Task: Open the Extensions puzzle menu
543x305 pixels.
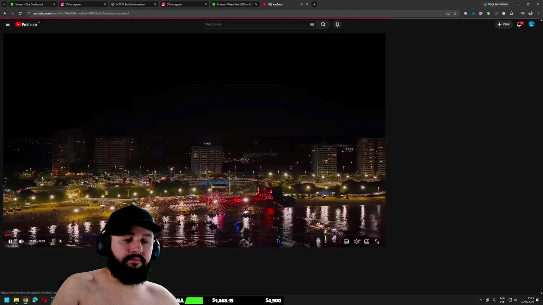Action: [x=511, y=13]
